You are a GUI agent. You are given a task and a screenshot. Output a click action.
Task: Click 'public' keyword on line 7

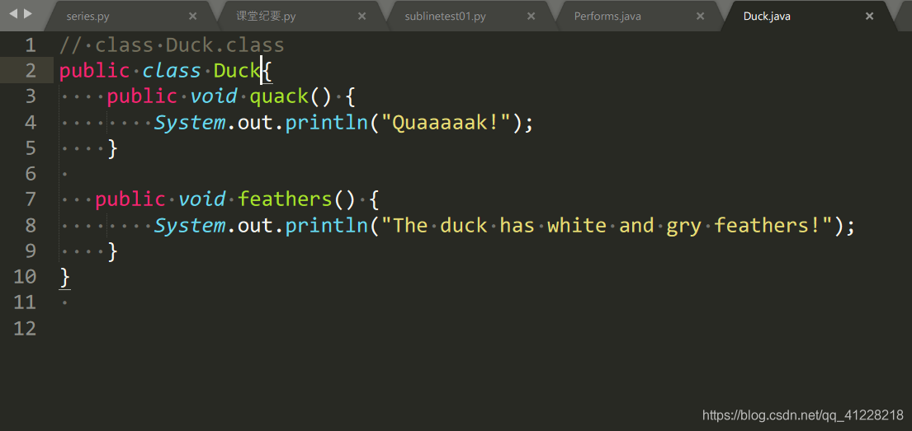tap(130, 199)
